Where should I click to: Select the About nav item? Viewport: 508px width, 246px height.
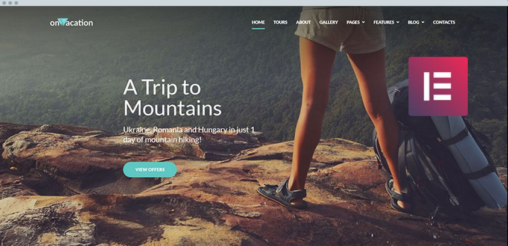coord(303,22)
